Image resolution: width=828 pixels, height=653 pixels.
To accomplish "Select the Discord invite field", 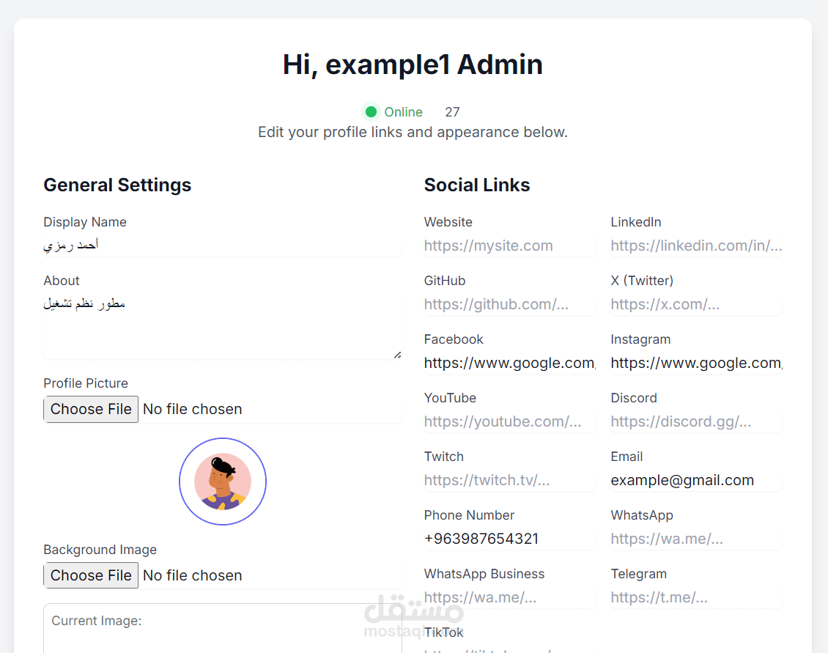I will pyautogui.click(x=696, y=421).
